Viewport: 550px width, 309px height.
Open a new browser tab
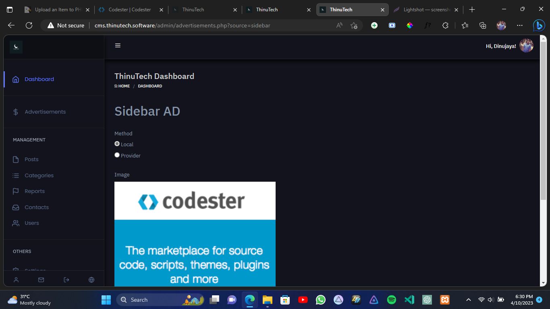(472, 10)
